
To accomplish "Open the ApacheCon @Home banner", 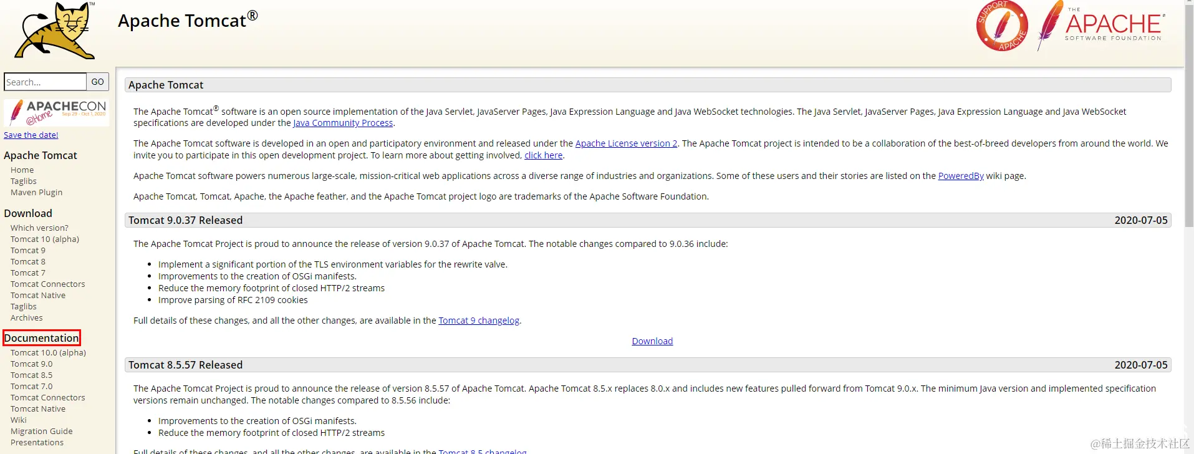I will click(x=56, y=113).
